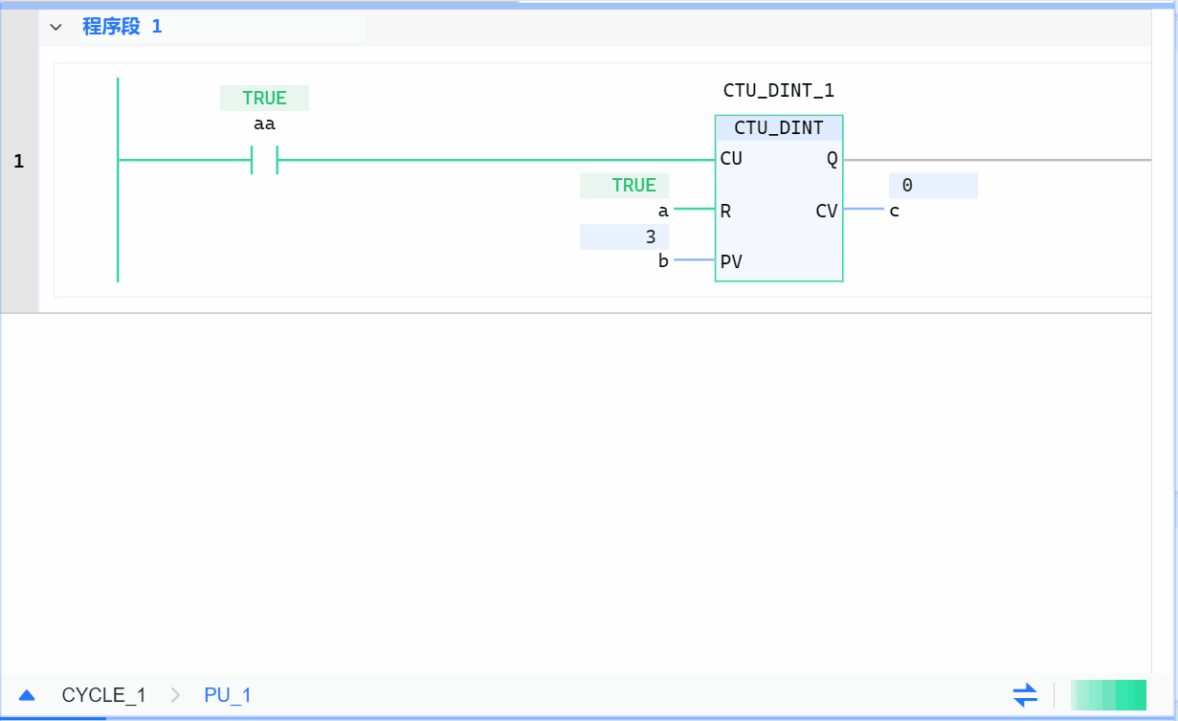The image size is (1178, 721).
Task: Click the value 3 above variable b
Action: [650, 237]
